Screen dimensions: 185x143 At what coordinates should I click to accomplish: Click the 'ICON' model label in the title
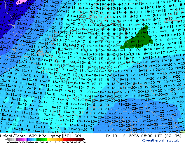click(x=78, y=136)
